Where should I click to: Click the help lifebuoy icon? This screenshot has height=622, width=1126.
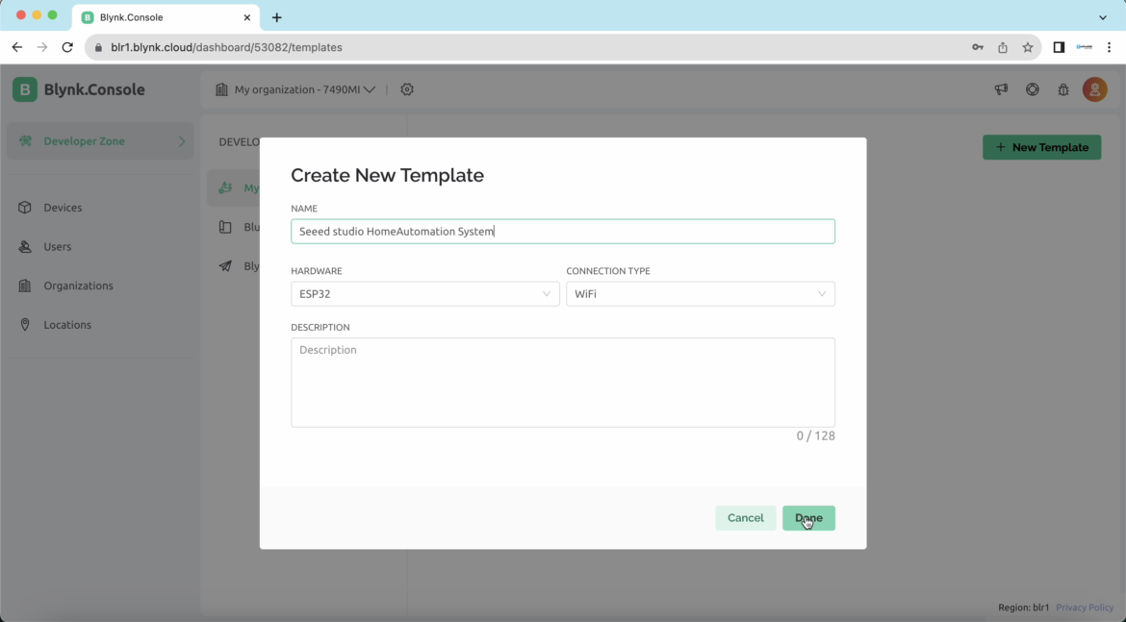[x=1032, y=89]
